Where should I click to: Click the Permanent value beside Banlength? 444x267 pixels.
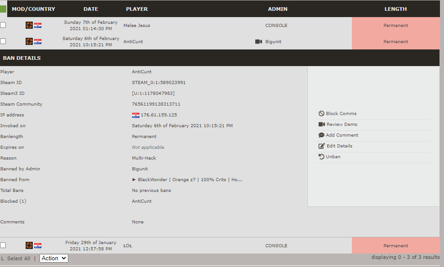(144, 137)
